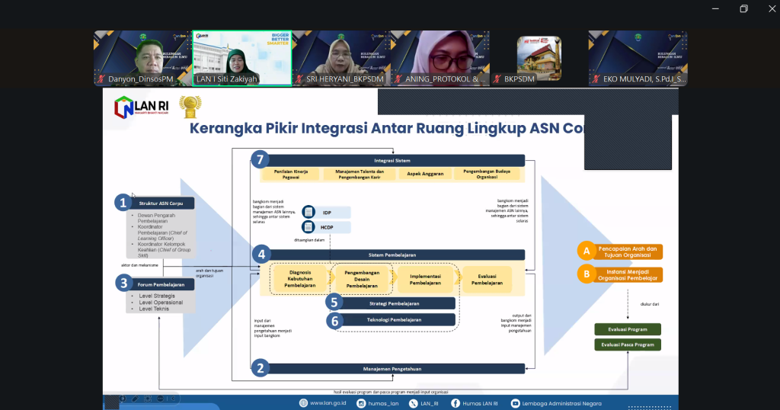Image resolution: width=780 pixels, height=410 pixels.
Task: Click the Integrasi Sistem header bar
Action: [x=388, y=160]
